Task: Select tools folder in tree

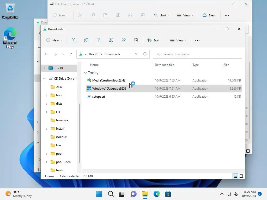Action: (x=57, y=170)
